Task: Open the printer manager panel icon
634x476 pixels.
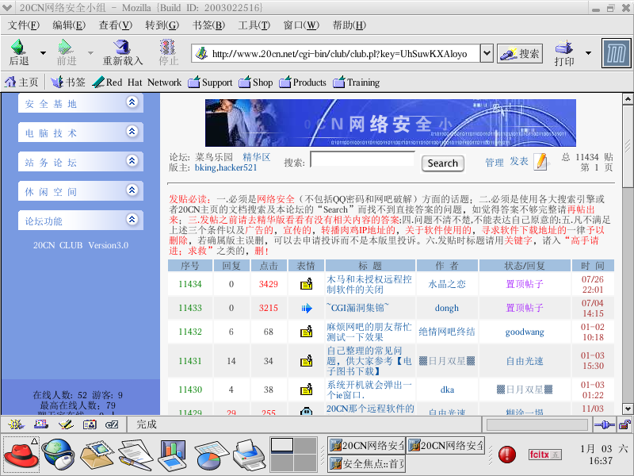Action: pos(250,455)
